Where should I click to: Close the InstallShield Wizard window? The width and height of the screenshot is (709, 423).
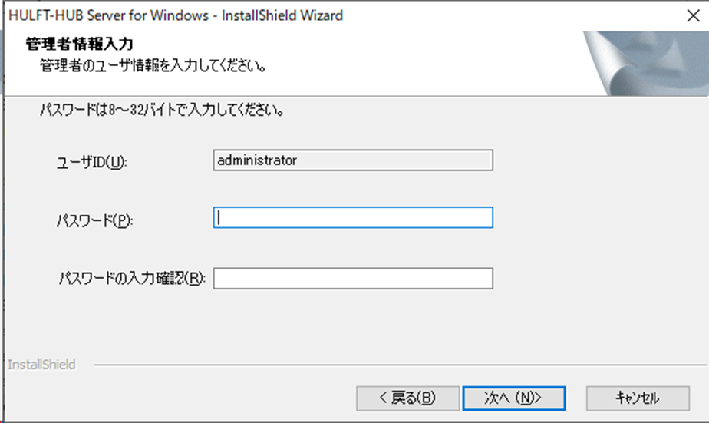coord(693,16)
